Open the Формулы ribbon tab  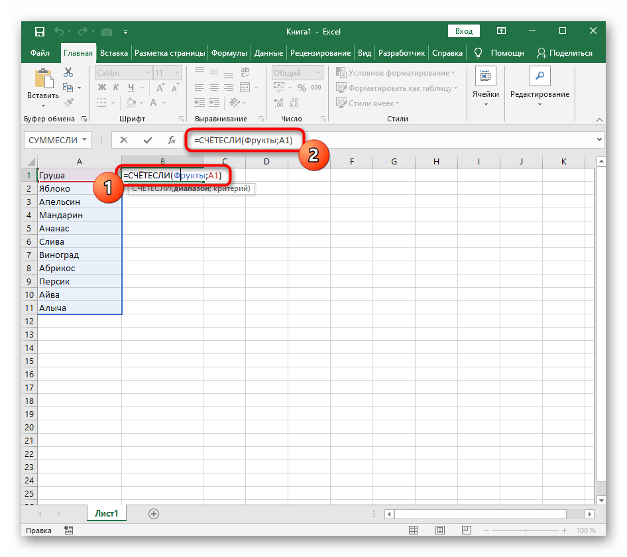coord(229,53)
